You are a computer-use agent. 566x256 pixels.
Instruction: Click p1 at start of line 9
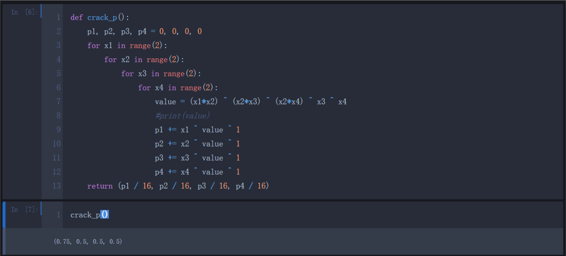pyautogui.click(x=159, y=130)
